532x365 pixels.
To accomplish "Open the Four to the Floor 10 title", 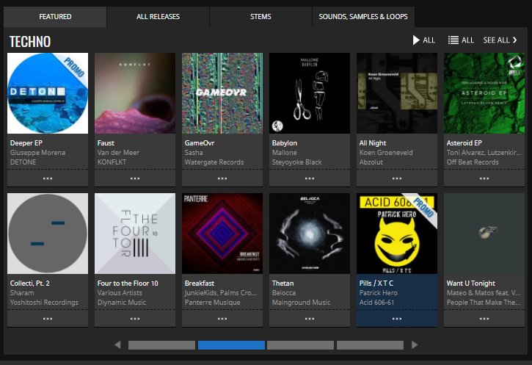I will click(x=128, y=283).
